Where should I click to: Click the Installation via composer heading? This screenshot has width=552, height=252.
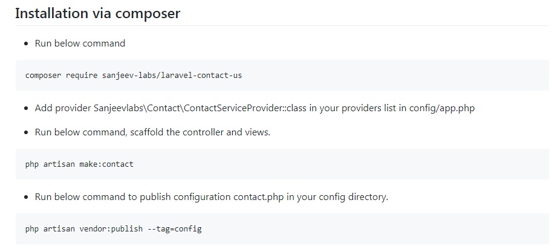(x=97, y=13)
